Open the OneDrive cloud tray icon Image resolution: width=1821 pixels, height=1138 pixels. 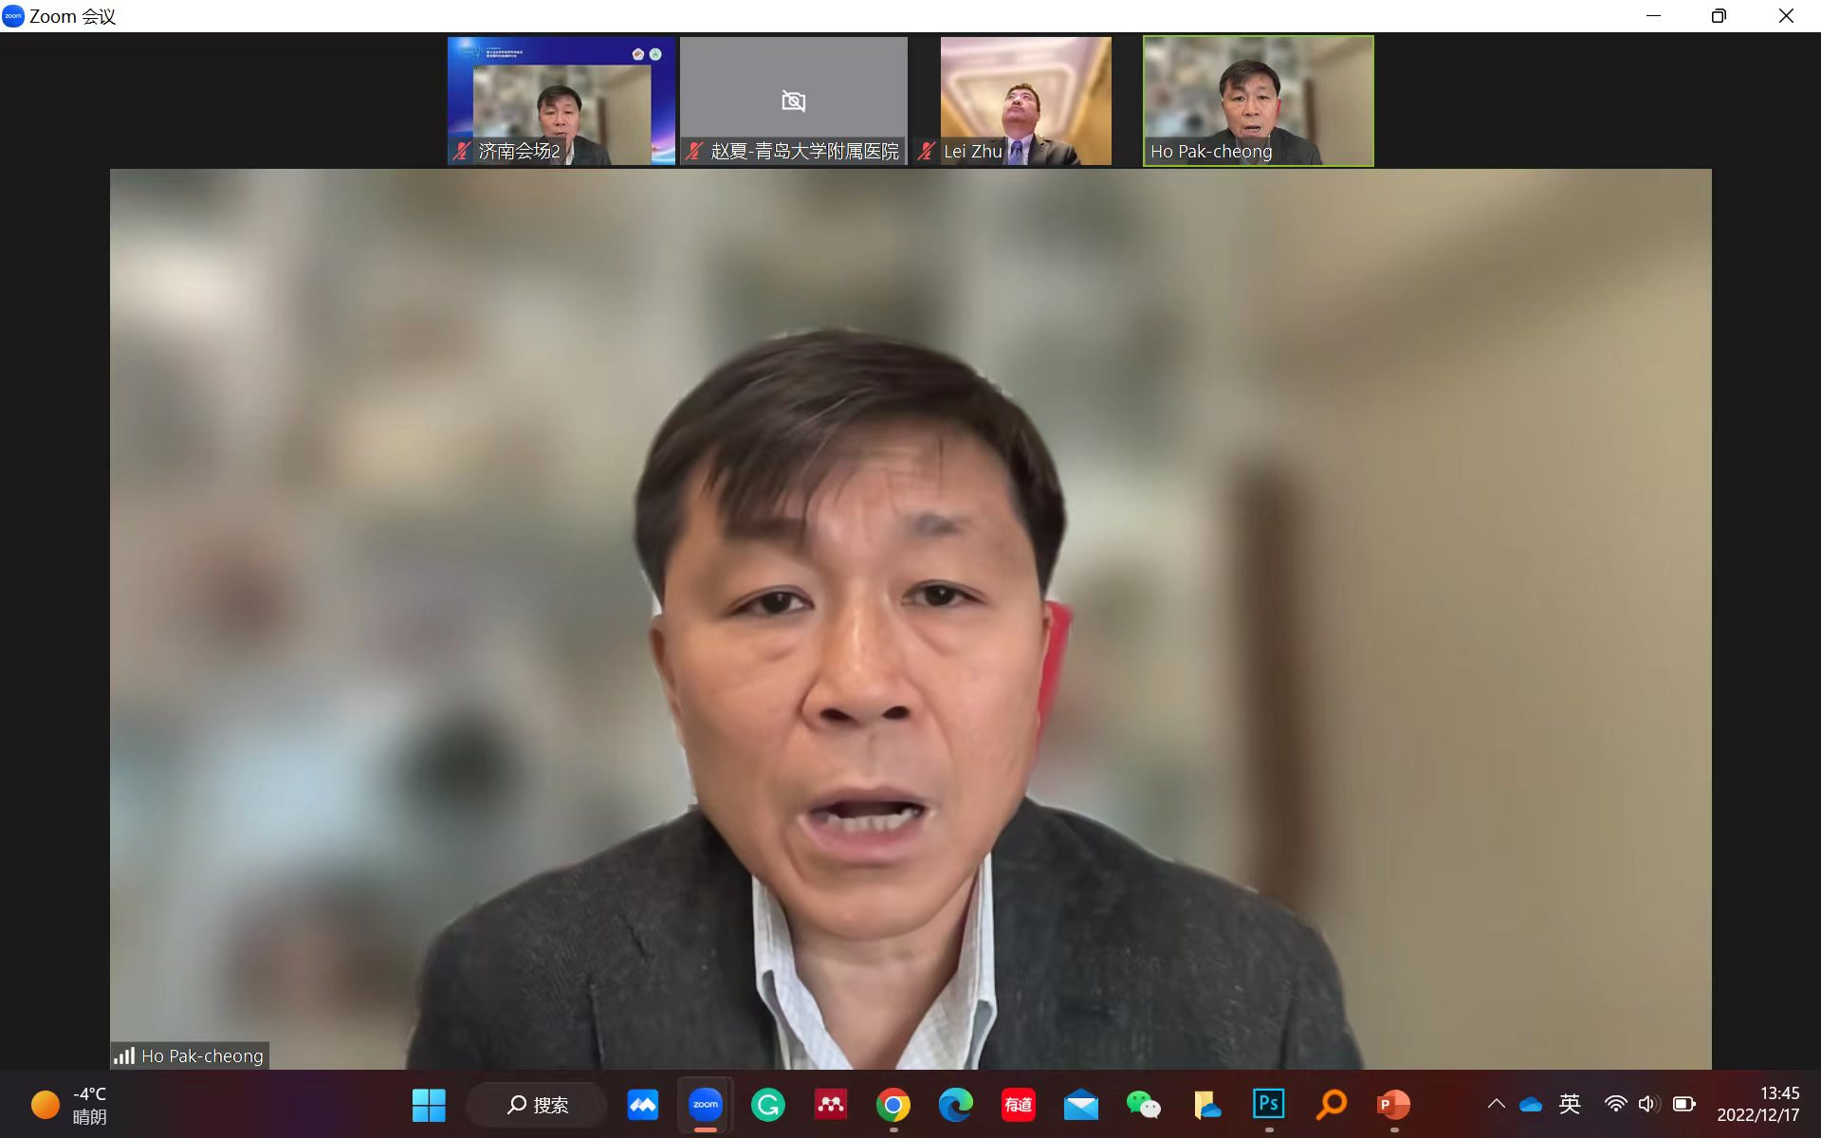[1531, 1105]
